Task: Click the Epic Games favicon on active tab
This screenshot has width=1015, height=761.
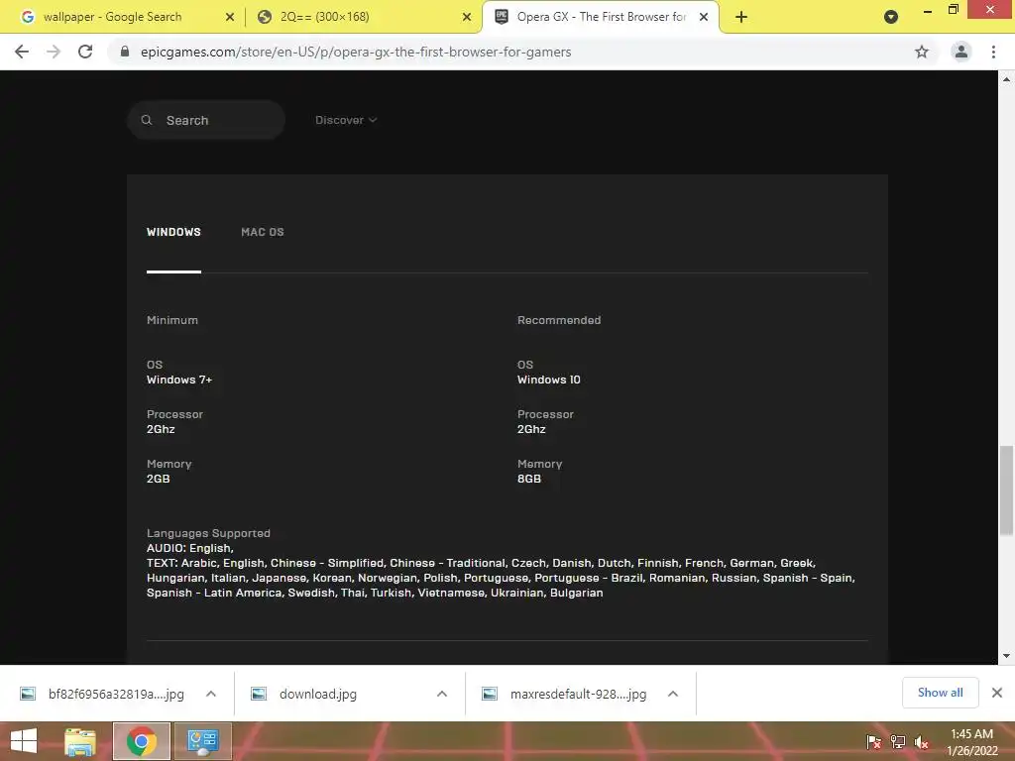Action: click(502, 17)
